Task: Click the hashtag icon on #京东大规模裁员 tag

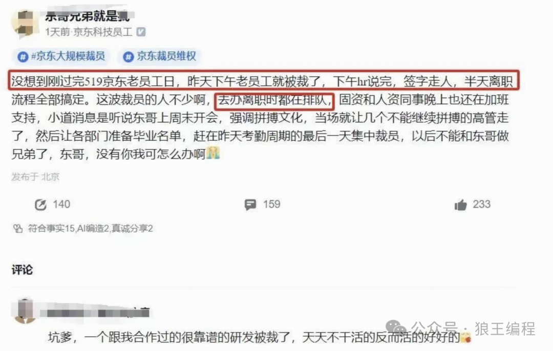Action: [23, 56]
